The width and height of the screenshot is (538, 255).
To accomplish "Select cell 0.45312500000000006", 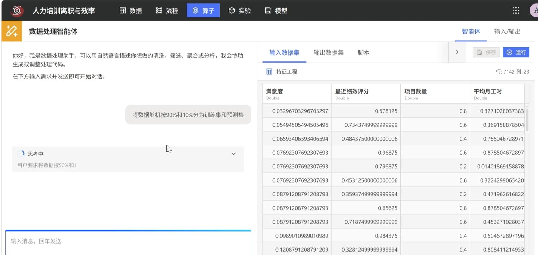I will 366,180.
